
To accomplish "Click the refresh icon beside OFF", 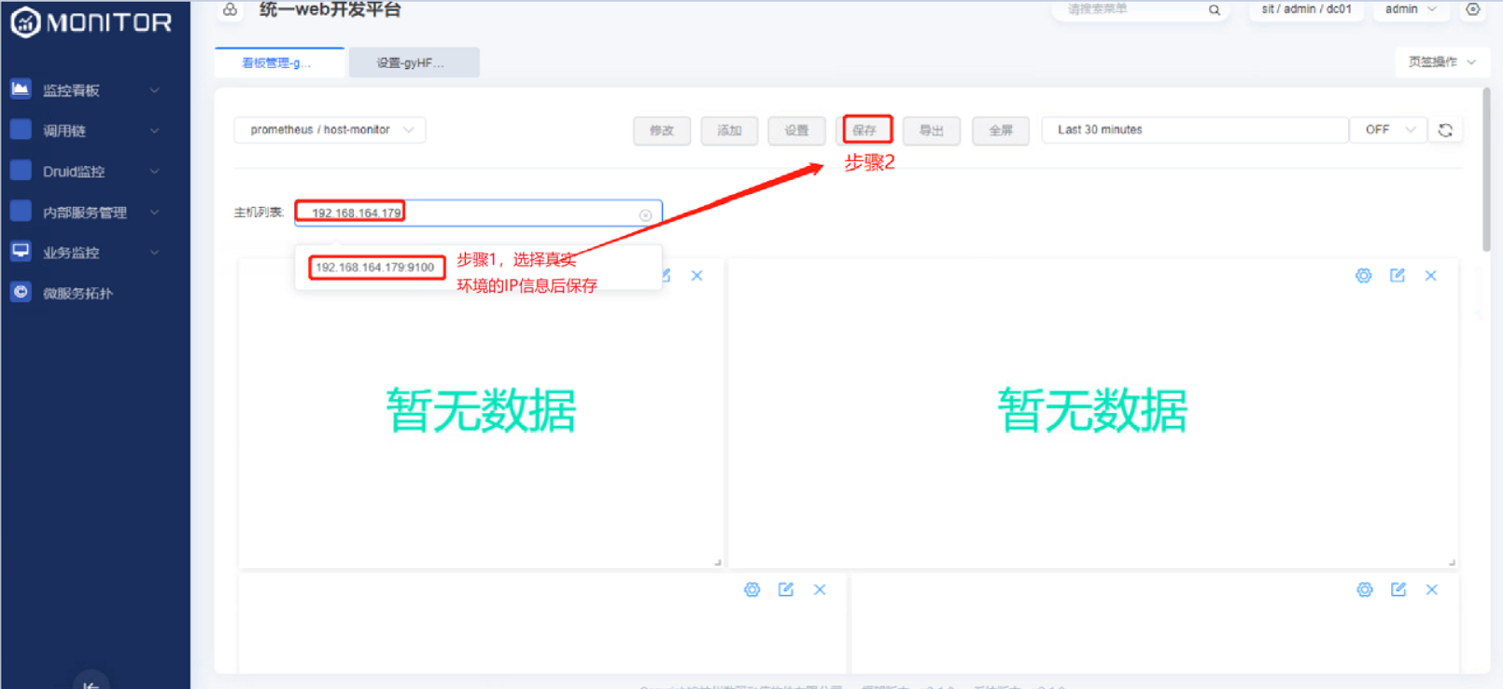I will click(1445, 130).
